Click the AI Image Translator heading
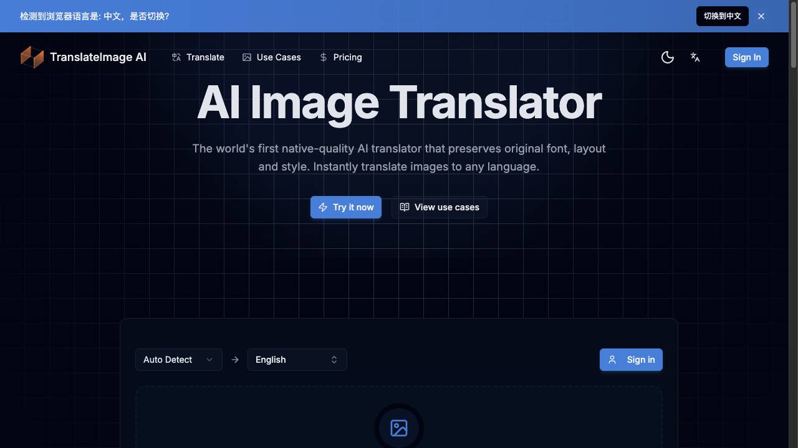This screenshot has width=798, height=448. [x=399, y=103]
